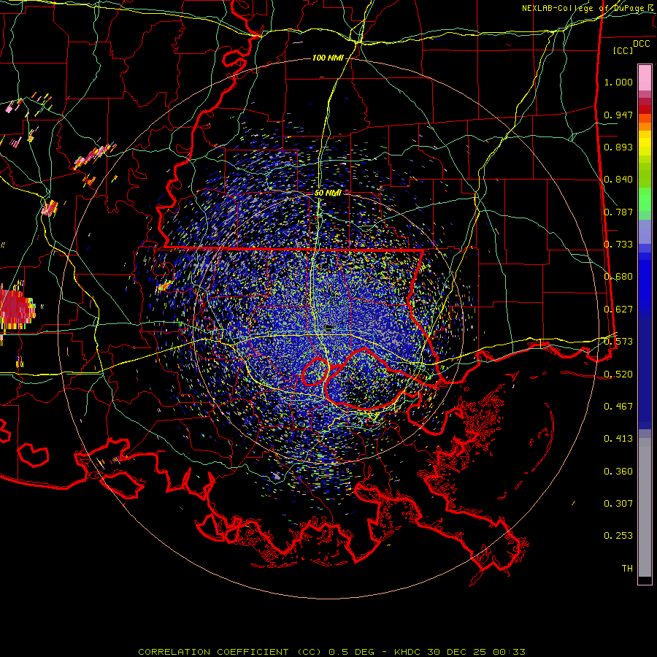Click the 0.520 legend value
This screenshot has width=657, height=657.
pyautogui.click(x=618, y=374)
